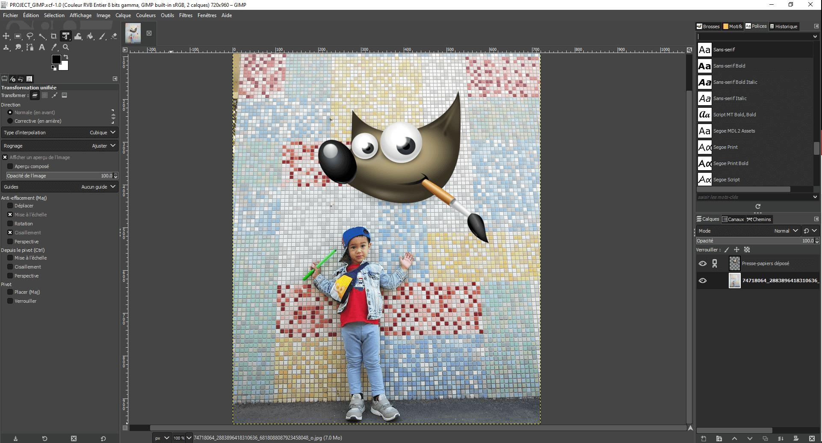Pick the Eraser tool
Viewport: 822px width, 443px height.
[x=114, y=36]
